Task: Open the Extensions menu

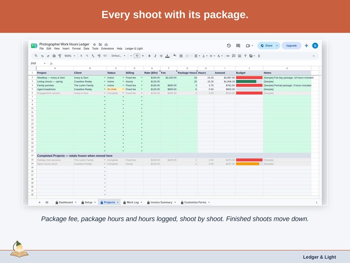Action: 108,49
